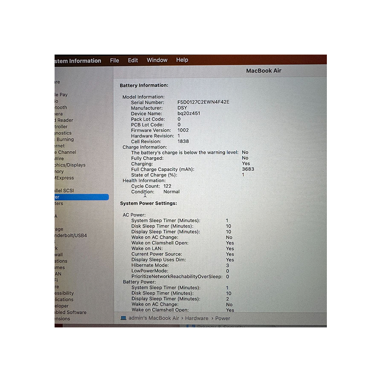
Task: Click Power in the path bar
Action: click(x=223, y=318)
